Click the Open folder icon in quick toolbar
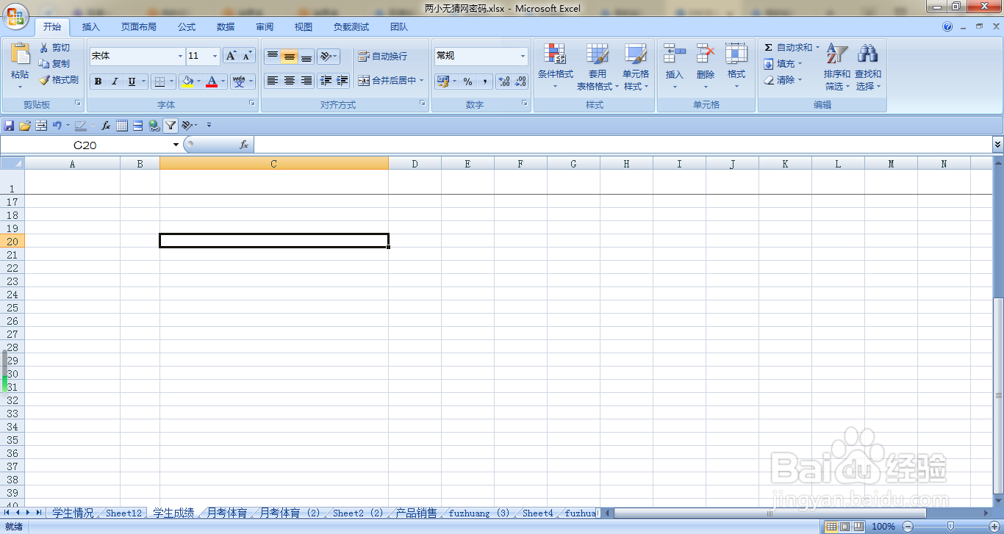 pos(25,126)
